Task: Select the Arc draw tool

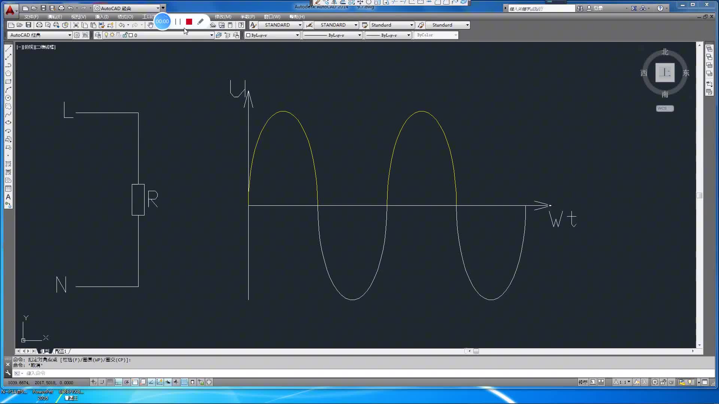Action: (8, 90)
